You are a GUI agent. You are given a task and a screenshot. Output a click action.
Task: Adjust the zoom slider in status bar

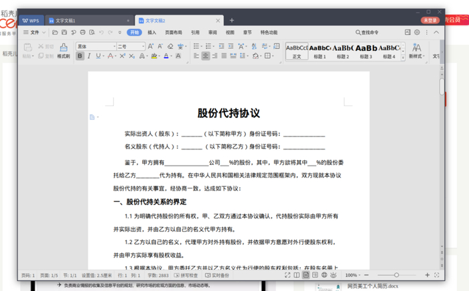396,275
